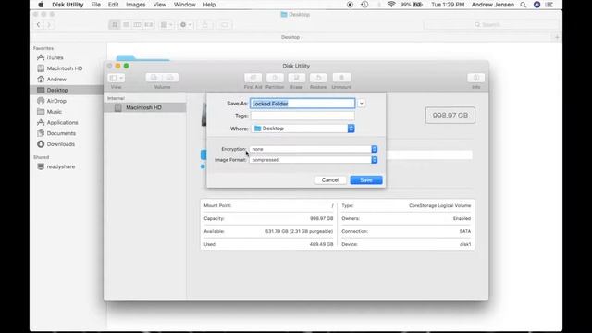Click the Save button
The width and height of the screenshot is (592, 333).
(366, 180)
